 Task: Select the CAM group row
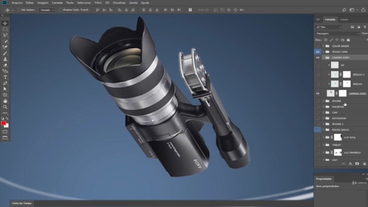click(x=341, y=113)
